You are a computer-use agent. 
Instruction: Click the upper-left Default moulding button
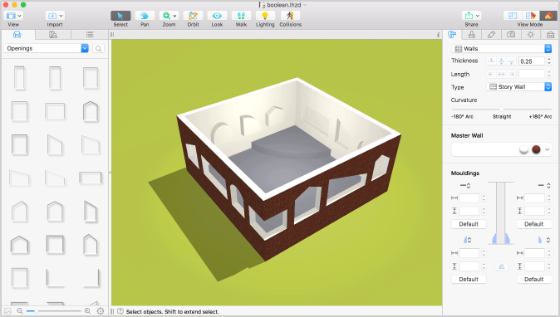tap(469, 224)
